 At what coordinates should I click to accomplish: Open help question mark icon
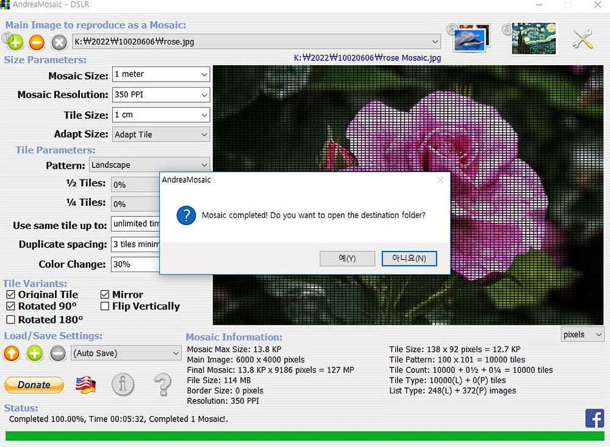[x=163, y=384]
